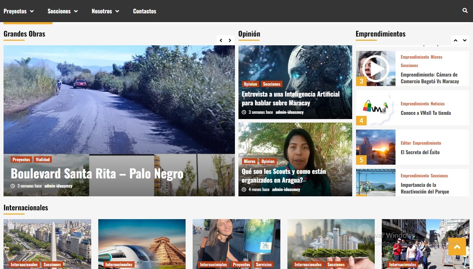Click the Micros tag on Scouts article
Screen dimensions: 473x269
[x=249, y=161]
